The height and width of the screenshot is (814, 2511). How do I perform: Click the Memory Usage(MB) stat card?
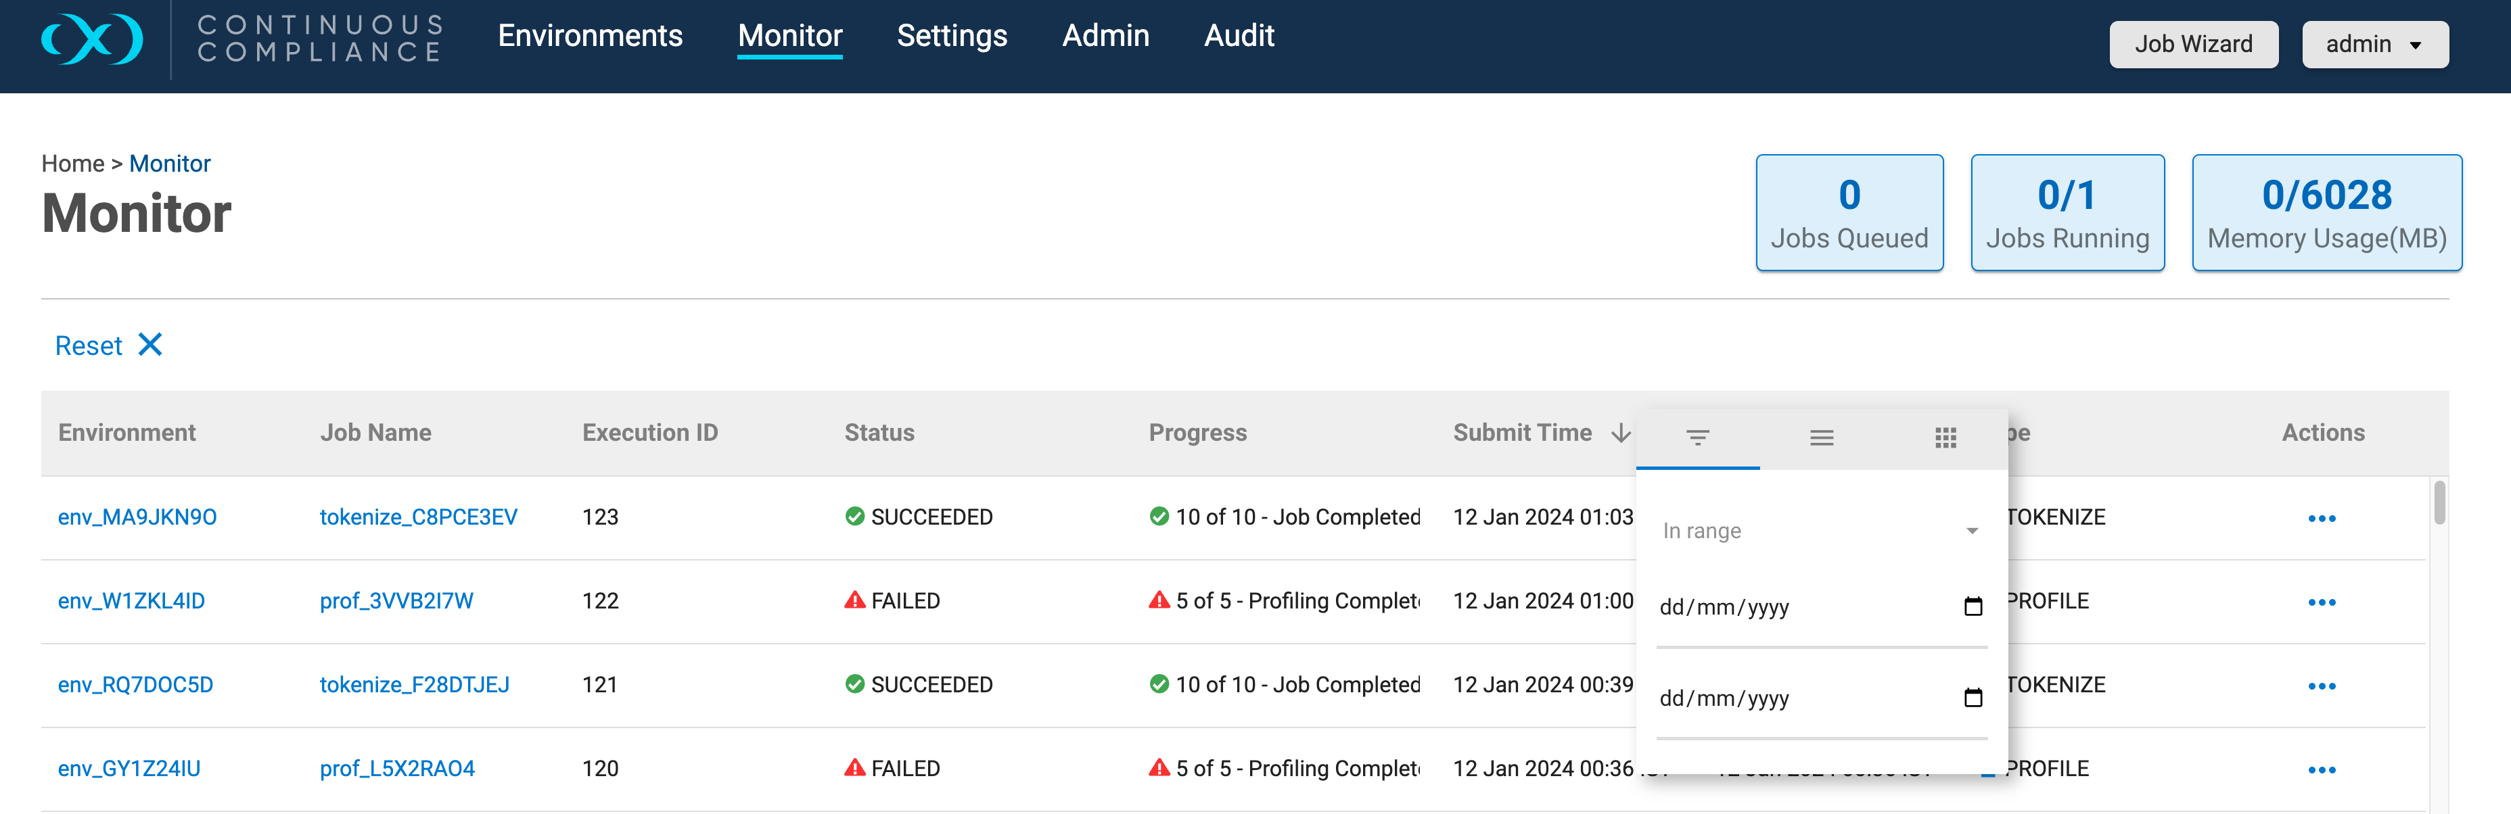tap(2327, 212)
